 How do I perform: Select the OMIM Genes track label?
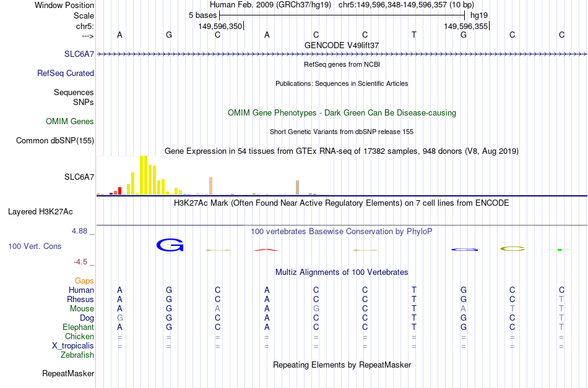pyautogui.click(x=70, y=121)
